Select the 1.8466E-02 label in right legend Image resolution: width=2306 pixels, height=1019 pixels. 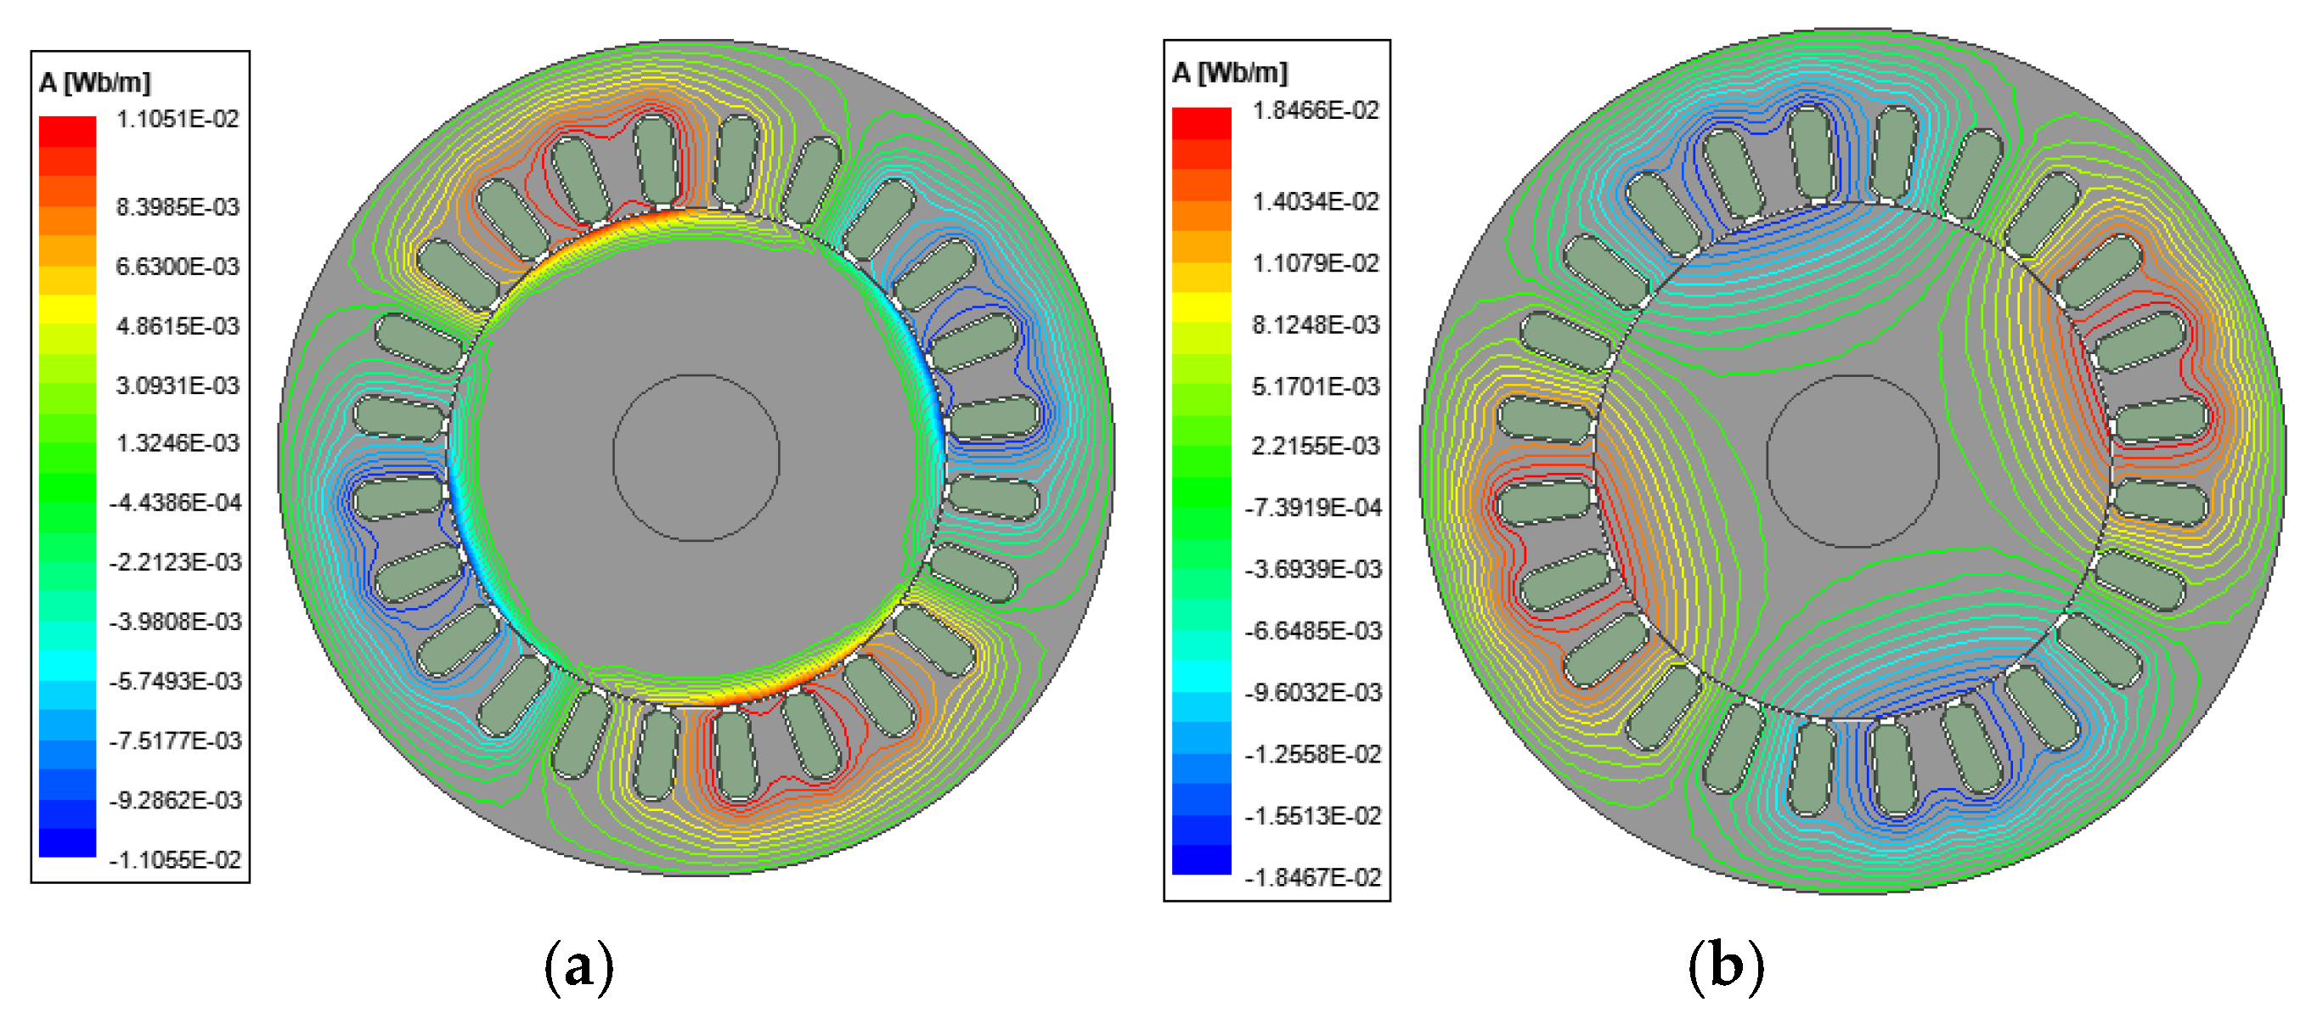(x=1315, y=110)
